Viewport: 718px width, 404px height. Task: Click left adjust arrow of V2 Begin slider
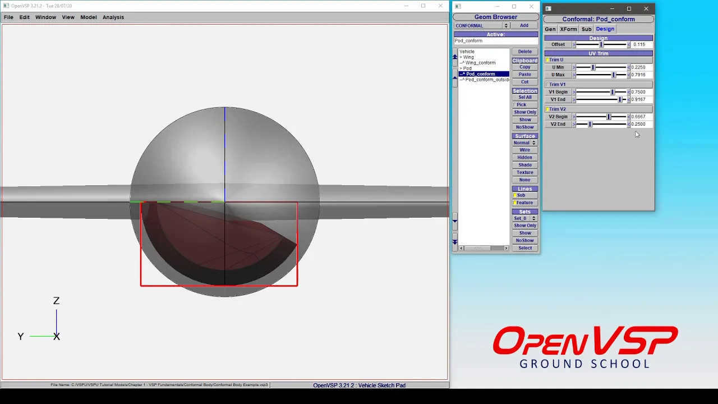click(574, 117)
